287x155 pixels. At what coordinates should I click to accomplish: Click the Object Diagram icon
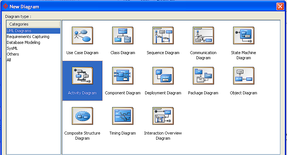[243, 76]
